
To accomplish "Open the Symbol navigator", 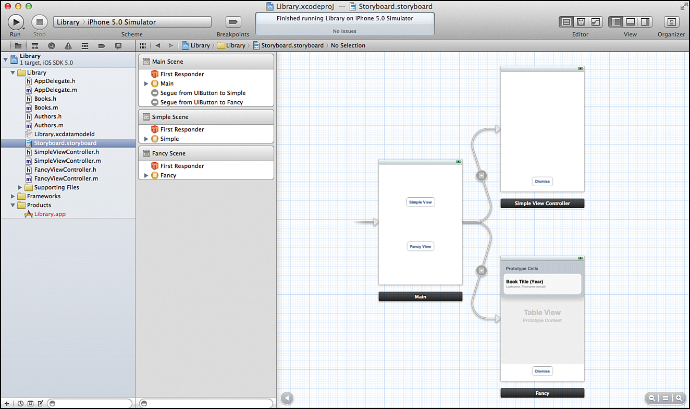I will [34, 45].
